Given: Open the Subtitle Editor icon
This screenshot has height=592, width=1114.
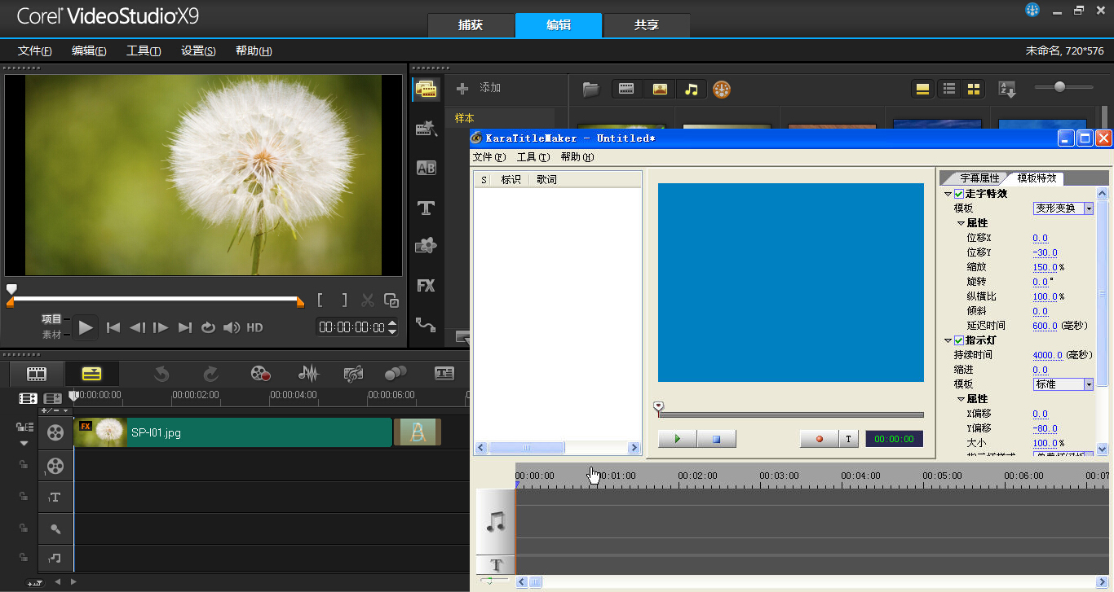Looking at the screenshot, I should 444,374.
